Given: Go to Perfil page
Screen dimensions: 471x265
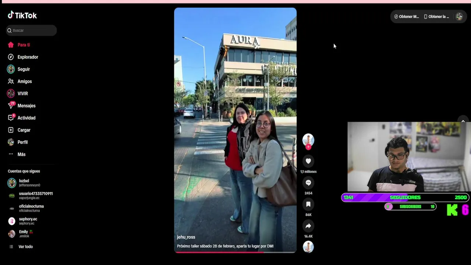Looking at the screenshot, I should click(x=22, y=142).
